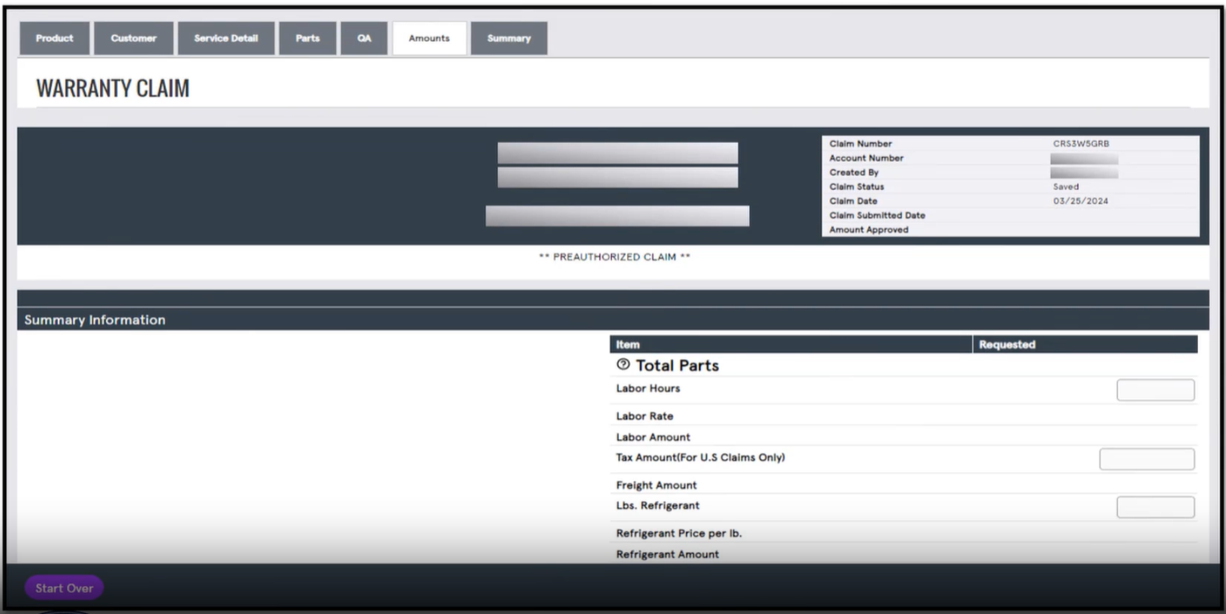Open the Service Detail tab
The width and height of the screenshot is (1226, 614).
pyautogui.click(x=226, y=38)
